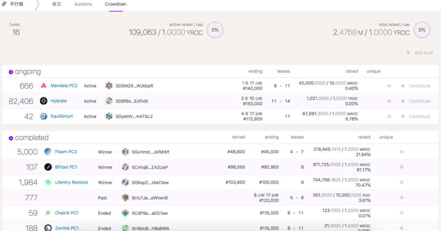441x231 pixels.
Task: Click the unique asterisk in Litentry Rostock row
Action: pyautogui.click(x=402, y=183)
